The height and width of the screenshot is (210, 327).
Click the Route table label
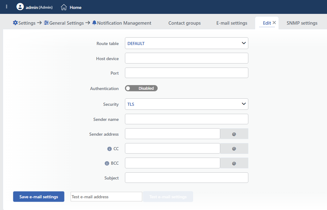click(x=107, y=43)
